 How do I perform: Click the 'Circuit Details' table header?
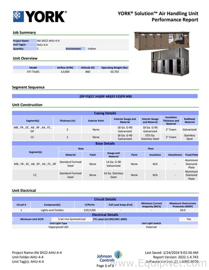105,199
